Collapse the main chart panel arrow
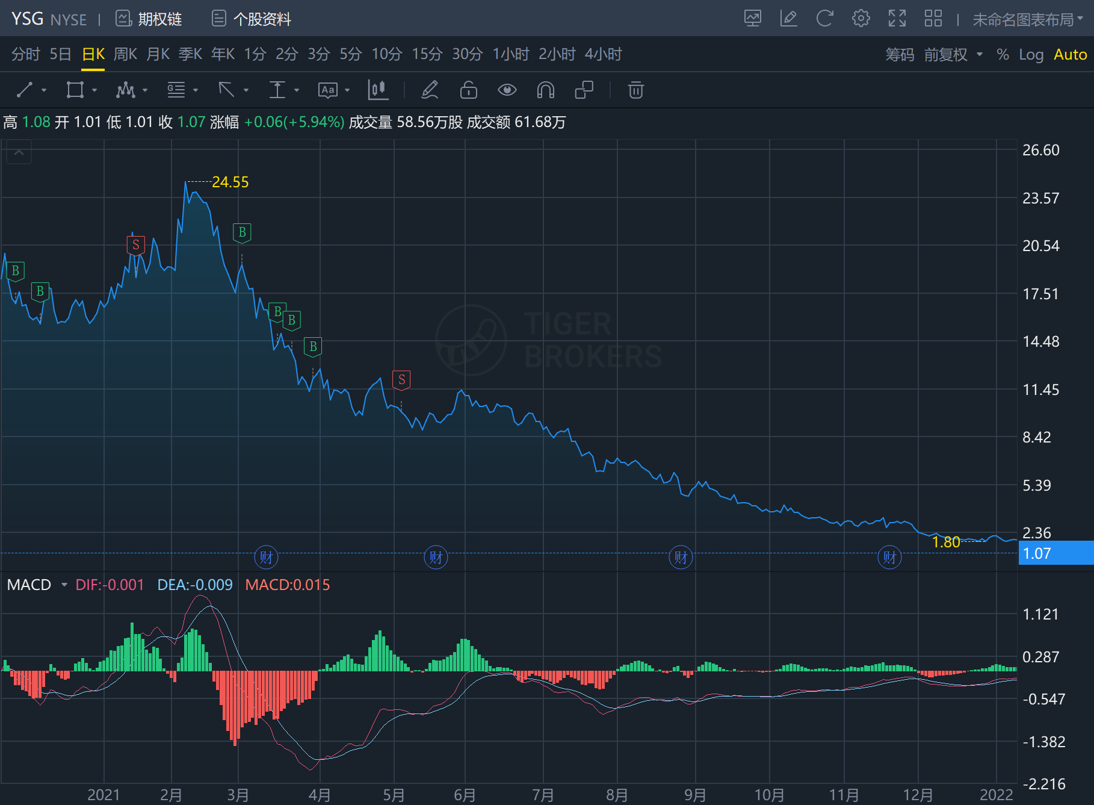Image resolution: width=1094 pixels, height=805 pixels. click(x=19, y=153)
